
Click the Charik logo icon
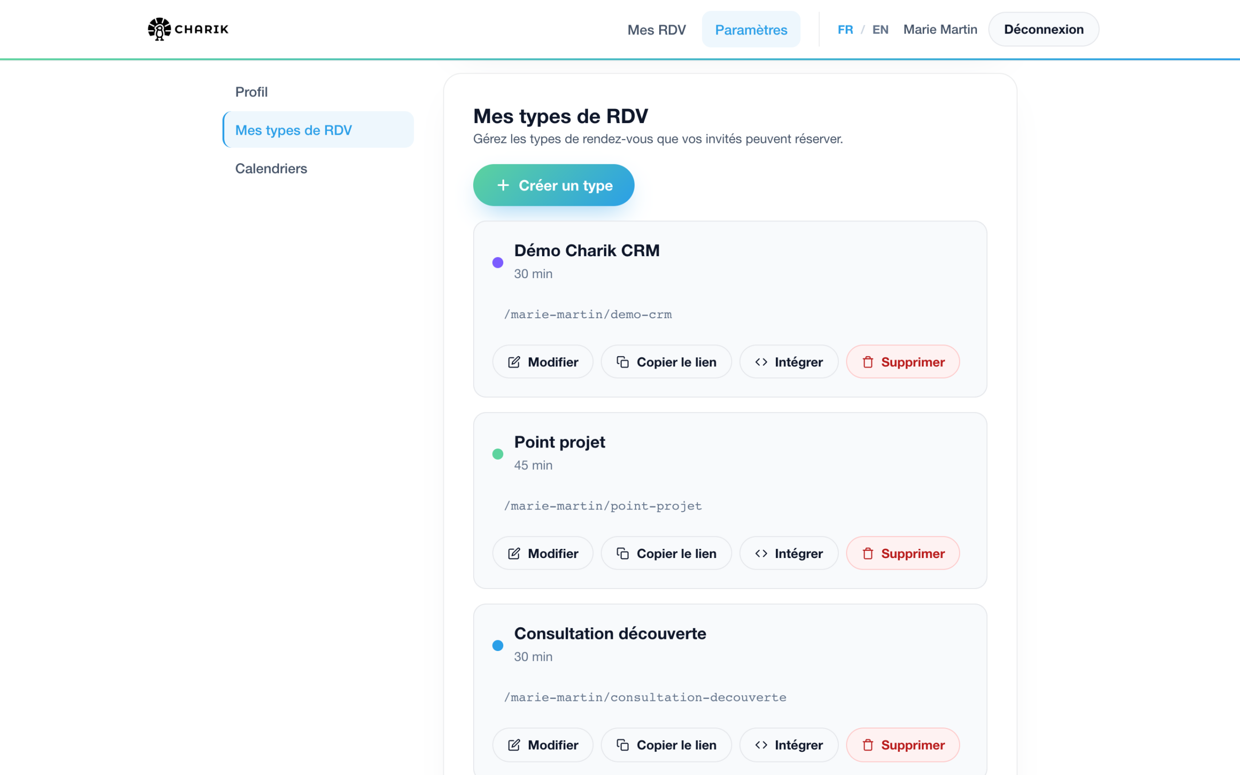point(159,29)
